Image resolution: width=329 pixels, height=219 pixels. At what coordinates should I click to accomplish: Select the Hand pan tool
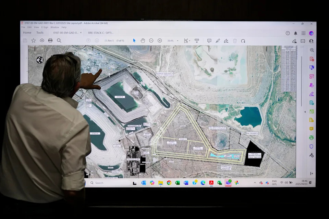click(x=143, y=41)
